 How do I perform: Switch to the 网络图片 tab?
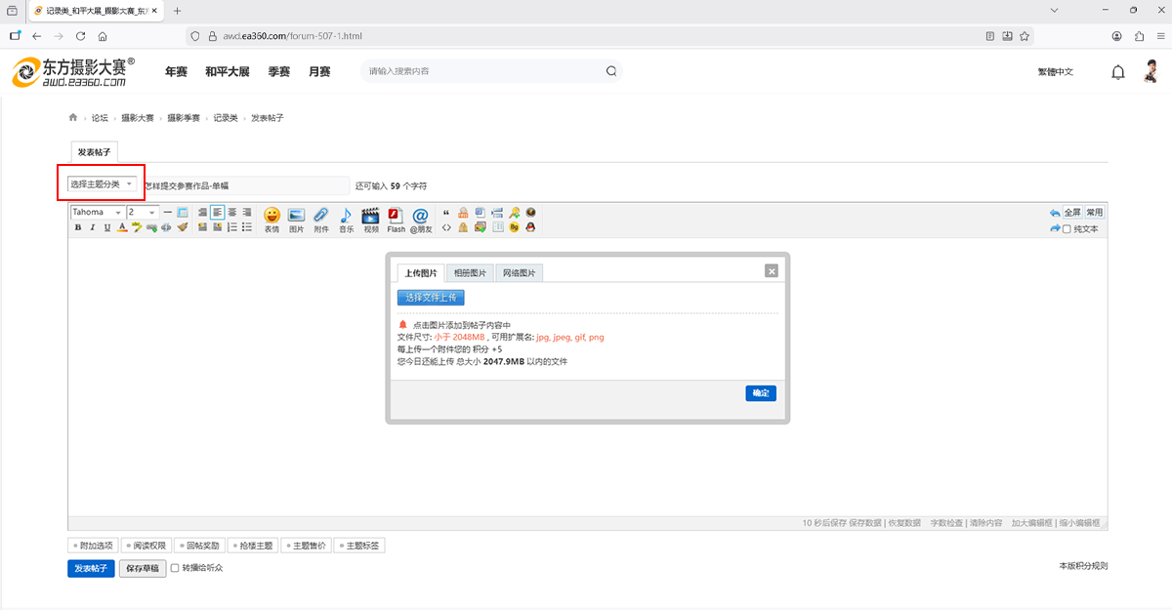pyautogui.click(x=519, y=273)
